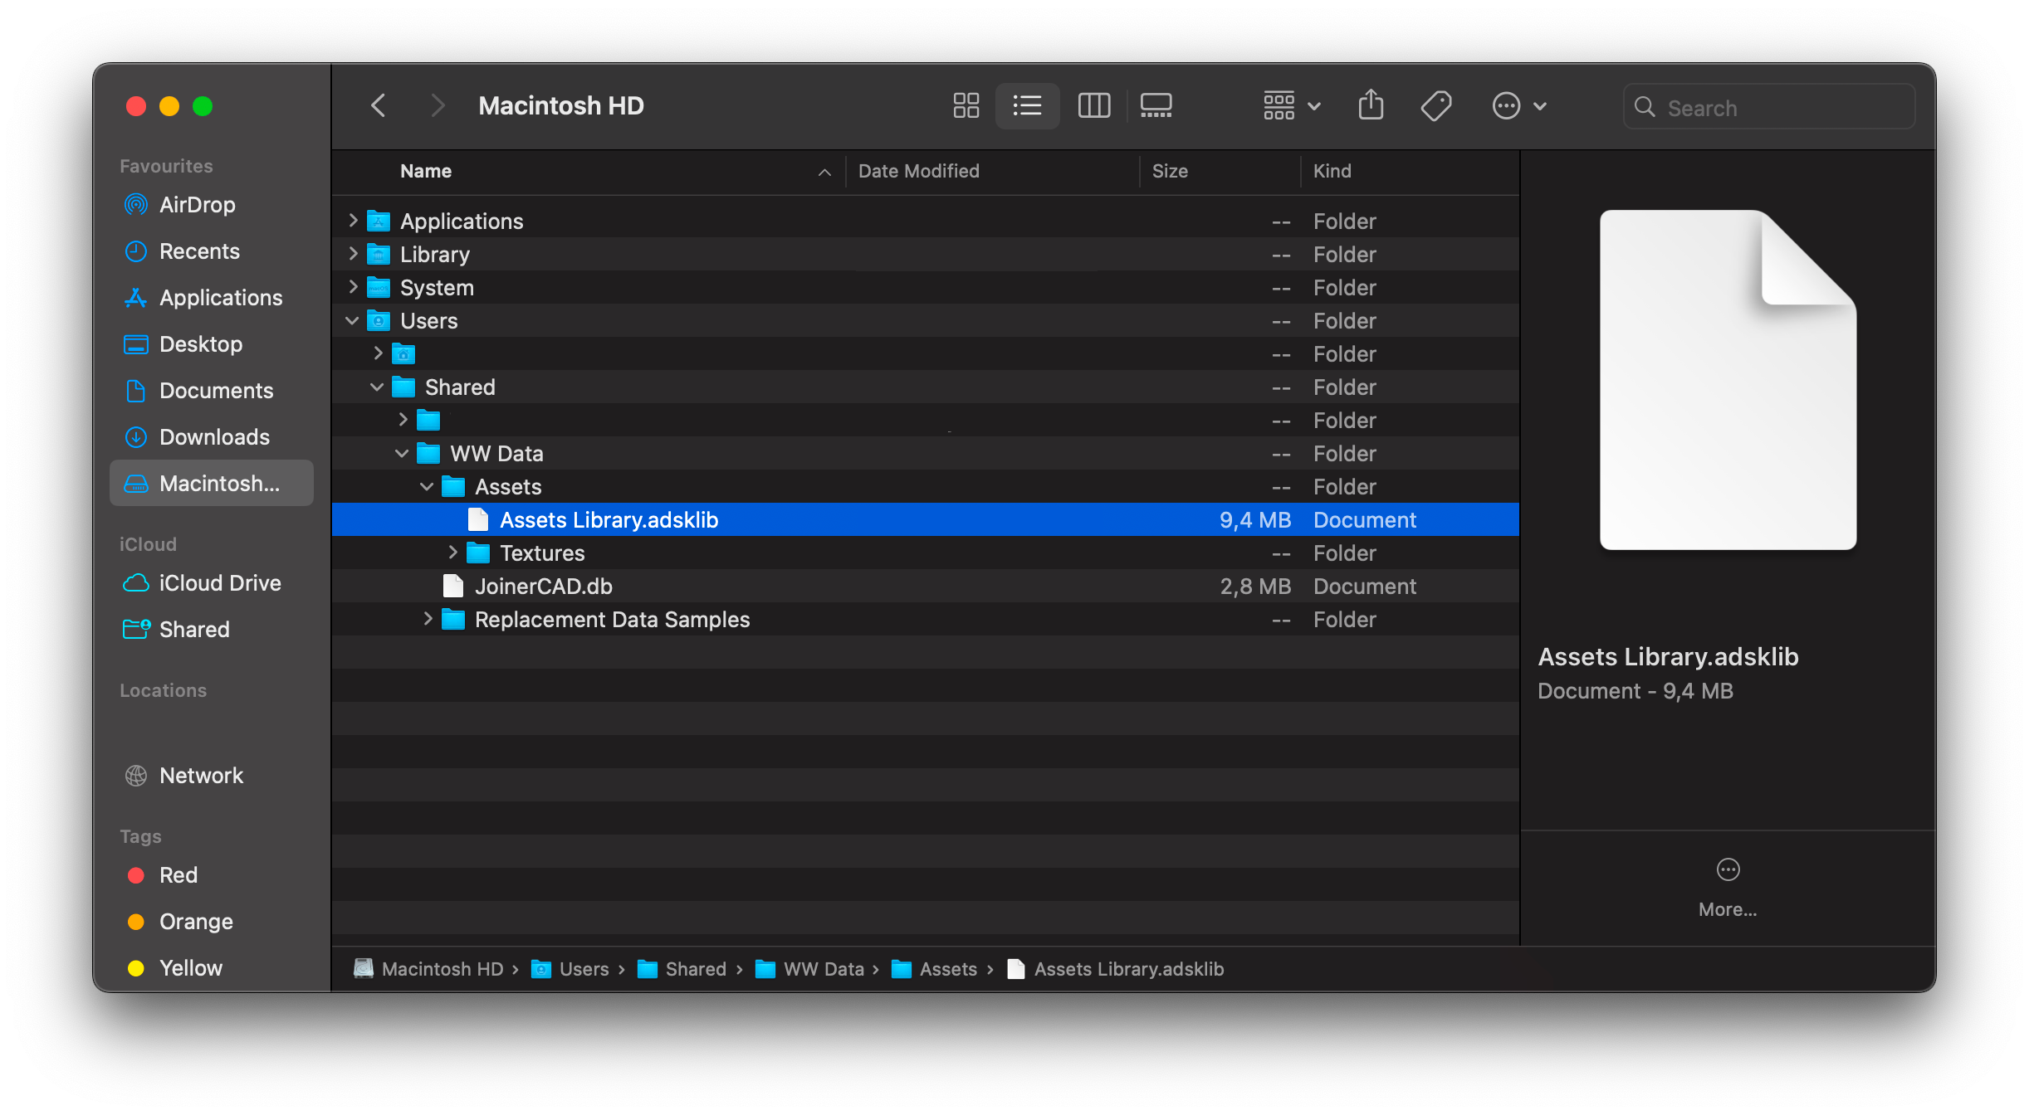This screenshot has height=1115, width=2029.
Task: Collapse the Users folder tree
Action: [352, 321]
